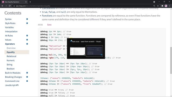172x97 pixels.
Task: Switch code example to Sass tab
Action: point(49,25)
